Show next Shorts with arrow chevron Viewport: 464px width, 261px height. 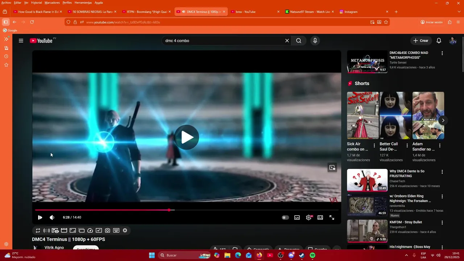[443, 120]
